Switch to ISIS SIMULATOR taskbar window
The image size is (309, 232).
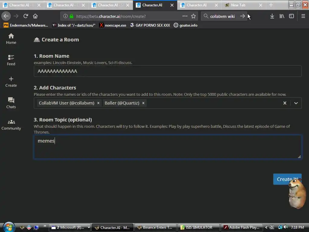coord(199,227)
